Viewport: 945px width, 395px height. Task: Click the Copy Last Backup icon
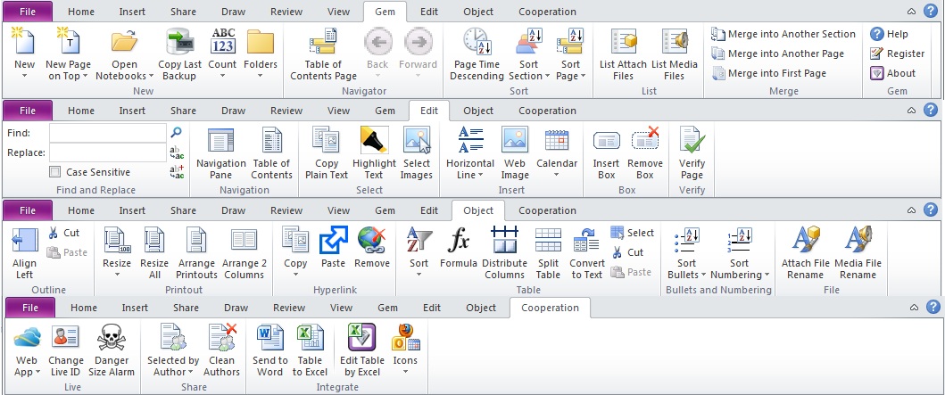coord(179,42)
